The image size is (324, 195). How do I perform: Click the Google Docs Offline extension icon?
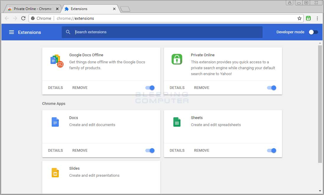coord(57,61)
